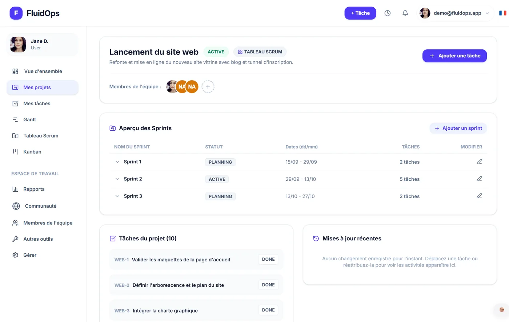Expand the Sprint 3 row chevron
The height and width of the screenshot is (322, 509).
[x=117, y=196]
